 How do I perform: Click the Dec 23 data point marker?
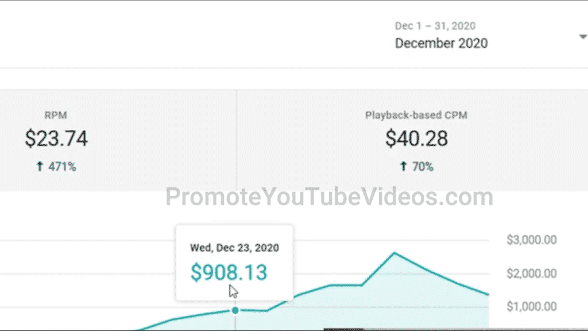pos(235,310)
